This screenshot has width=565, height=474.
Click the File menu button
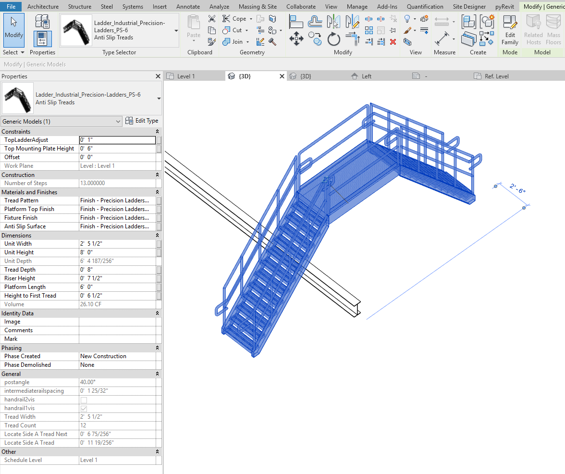[x=11, y=7]
